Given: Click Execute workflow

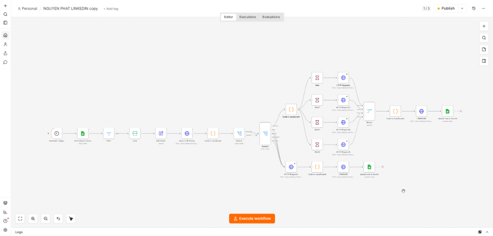Looking at the screenshot, I should pyautogui.click(x=252, y=218).
